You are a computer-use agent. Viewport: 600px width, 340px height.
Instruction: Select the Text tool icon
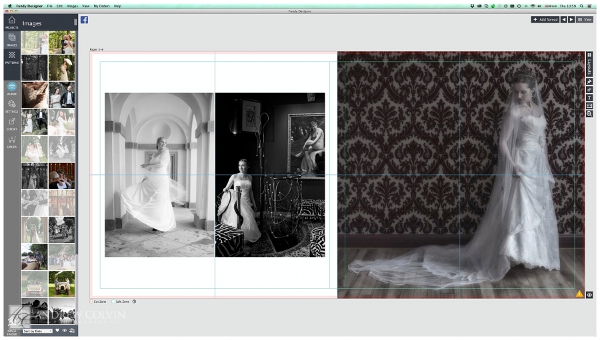point(589,98)
